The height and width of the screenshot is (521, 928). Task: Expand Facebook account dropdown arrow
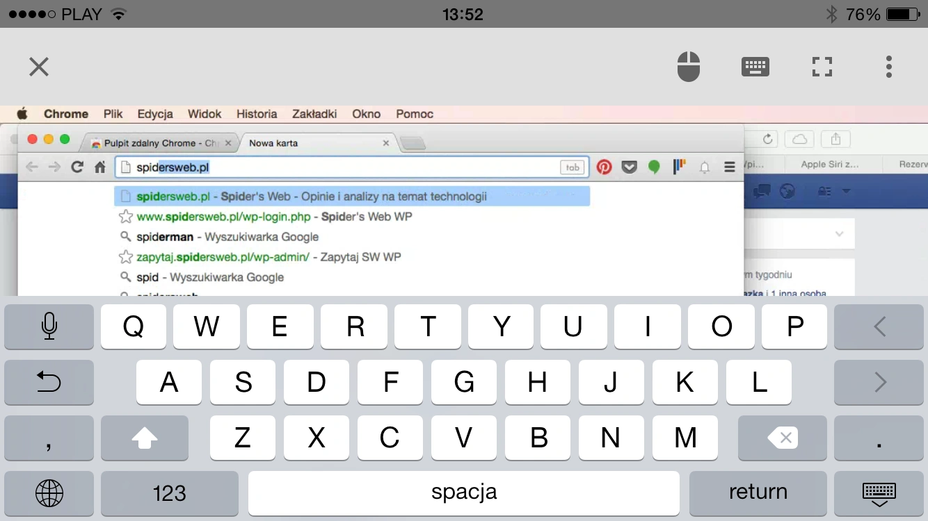click(847, 191)
